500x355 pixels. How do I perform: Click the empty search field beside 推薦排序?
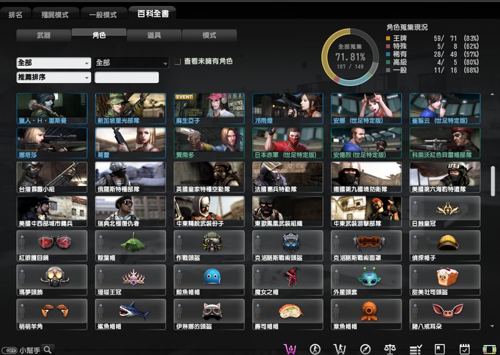point(127,77)
